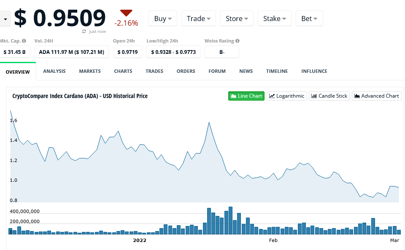
Task: Click the 2022 x-axis label
Action: click(x=140, y=240)
